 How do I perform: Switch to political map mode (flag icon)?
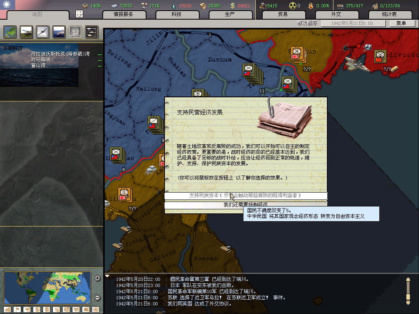pos(17,310)
